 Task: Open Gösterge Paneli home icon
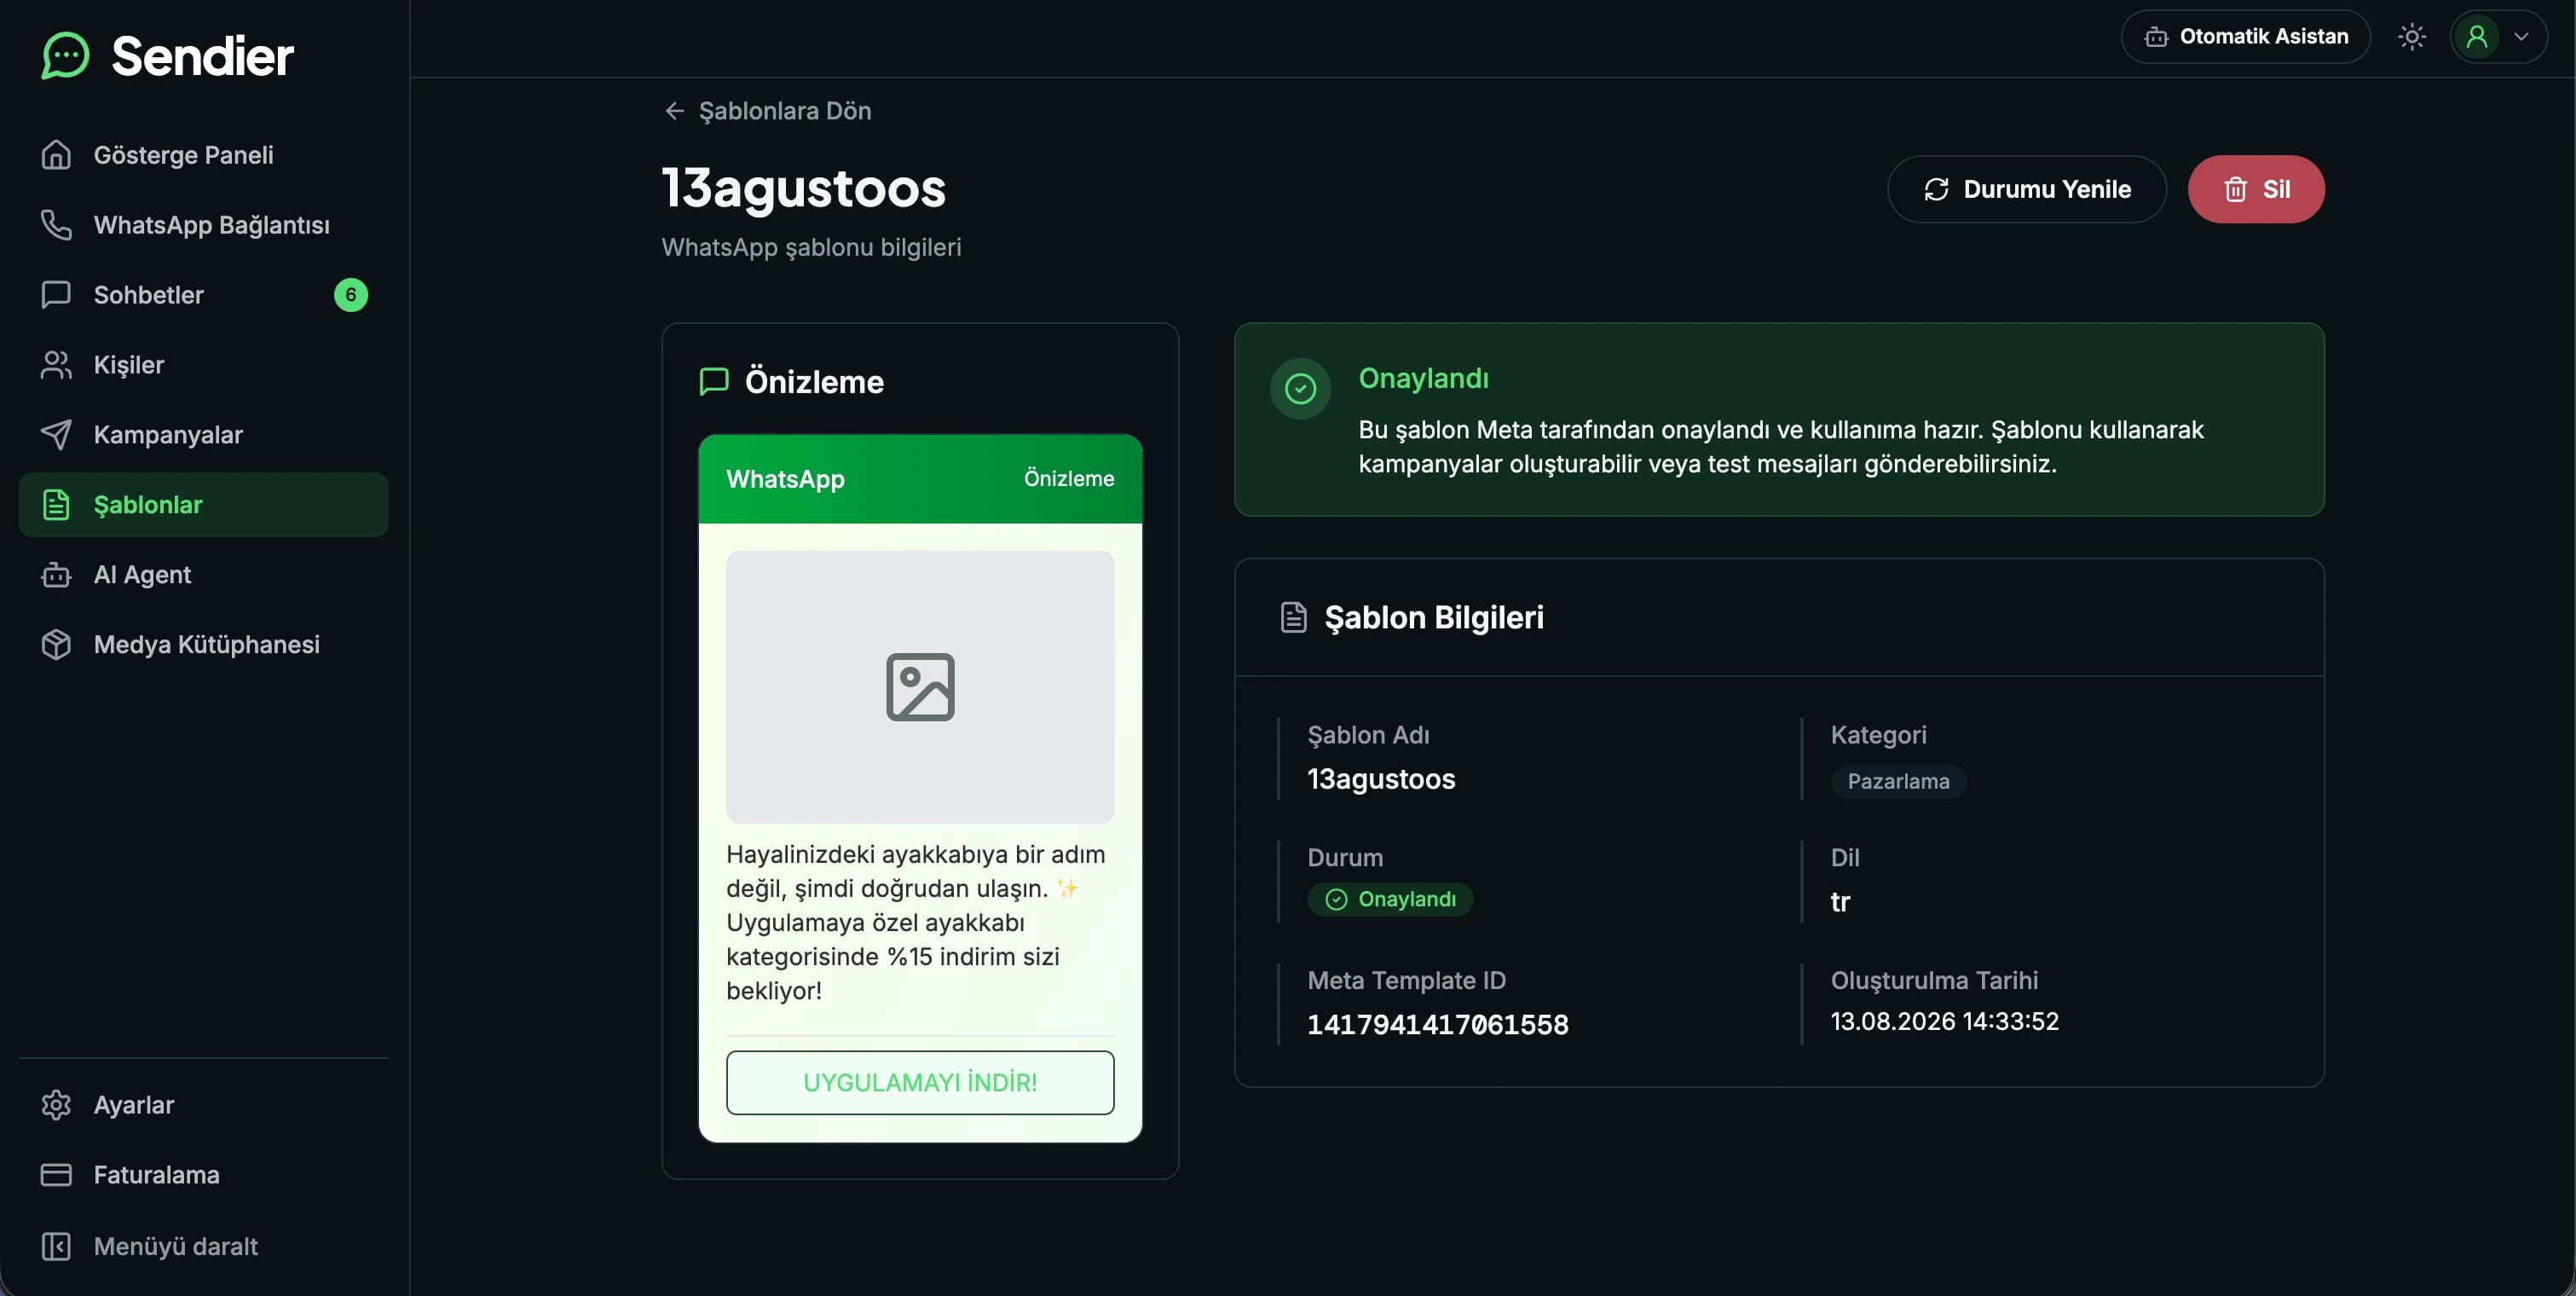pos(56,155)
